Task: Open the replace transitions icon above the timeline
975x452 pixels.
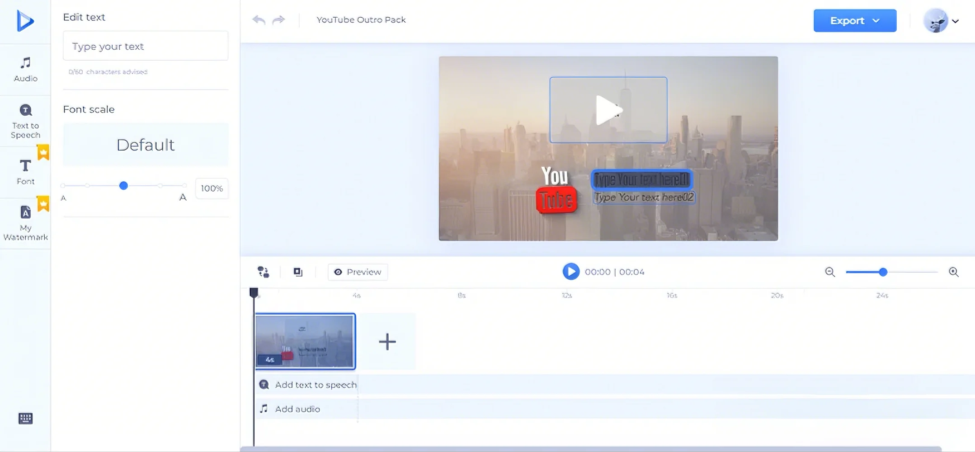Action: [x=264, y=271]
